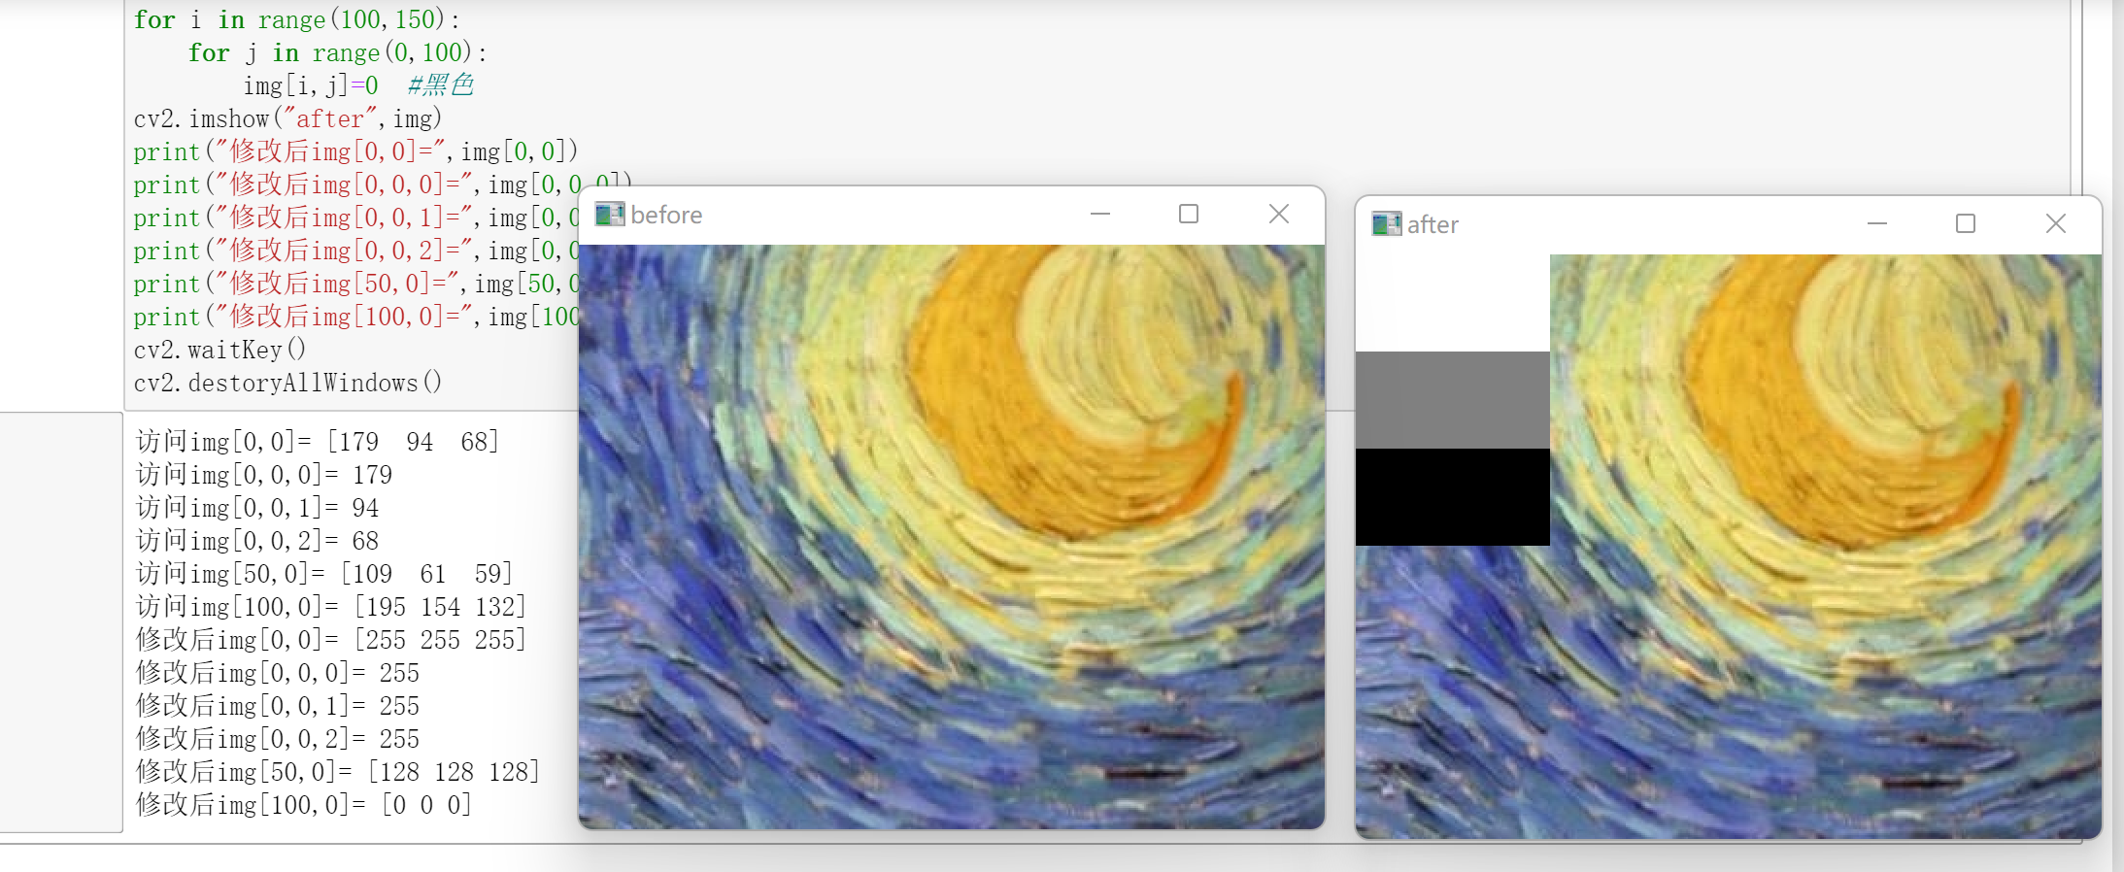The width and height of the screenshot is (2124, 872).
Task: Place cursor on cv2.waitKey() line
Action: point(219,350)
